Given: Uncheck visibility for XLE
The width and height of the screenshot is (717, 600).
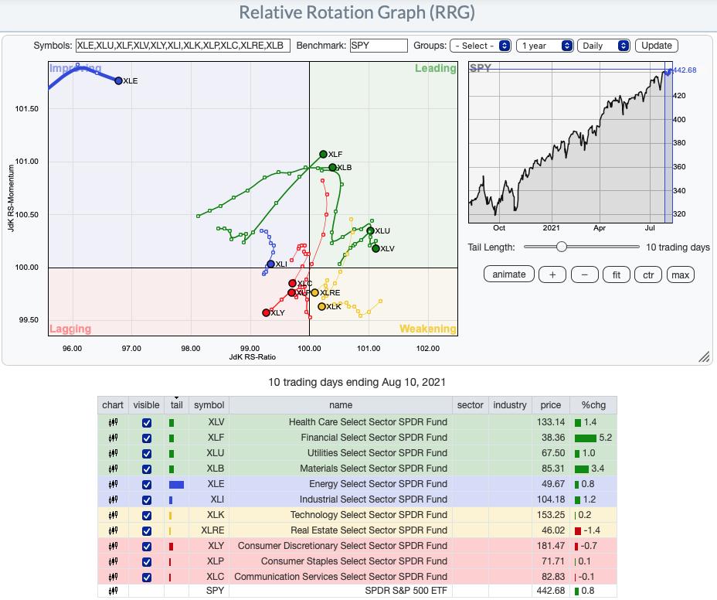Looking at the screenshot, I should click(x=146, y=485).
